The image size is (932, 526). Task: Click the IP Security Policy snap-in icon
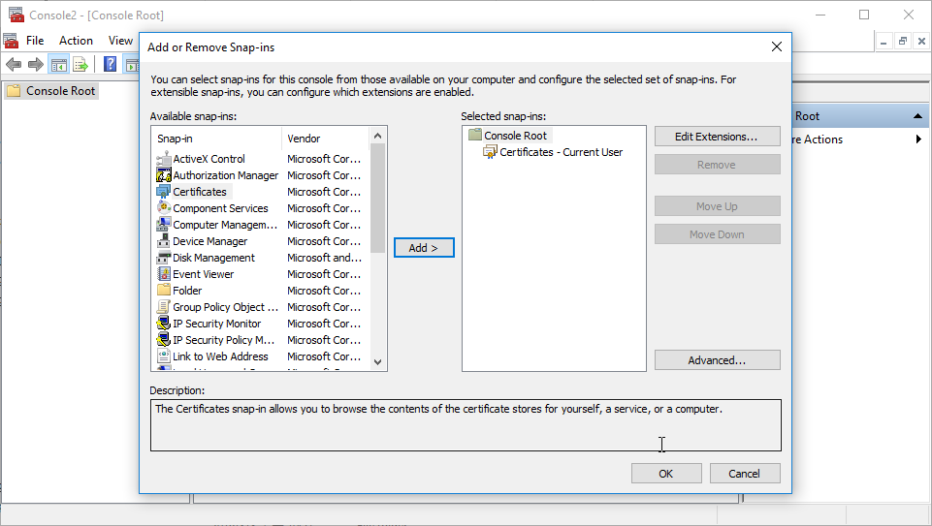coord(164,340)
